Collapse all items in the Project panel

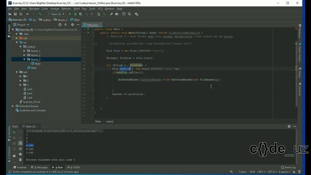66,25
